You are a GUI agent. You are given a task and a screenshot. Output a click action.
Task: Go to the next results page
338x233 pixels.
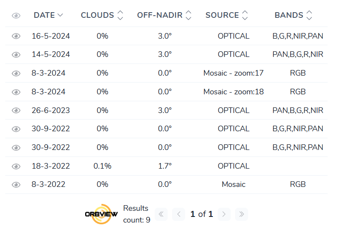tap(224, 214)
